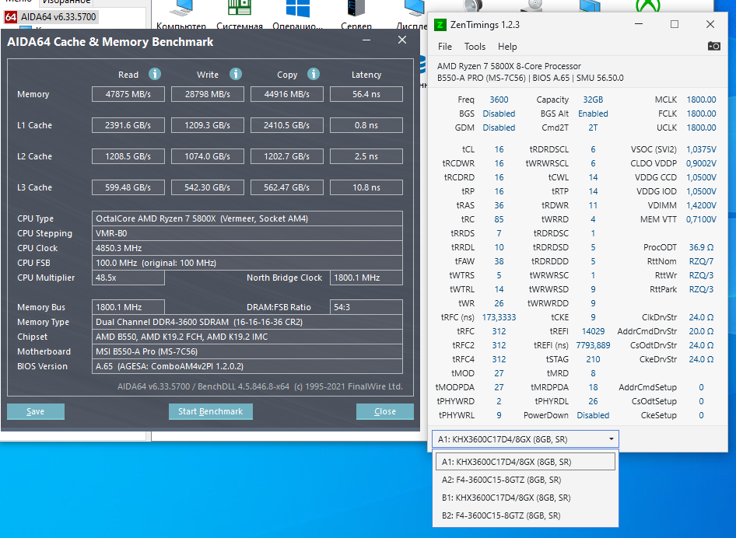736x538 pixels.
Task: Click the Motherboard field MSI B550-A Pro
Action: pos(247,351)
